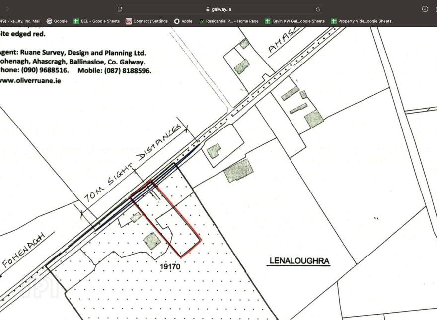
Task: Click the green Sheets icon beside BEL
Action: coord(76,21)
